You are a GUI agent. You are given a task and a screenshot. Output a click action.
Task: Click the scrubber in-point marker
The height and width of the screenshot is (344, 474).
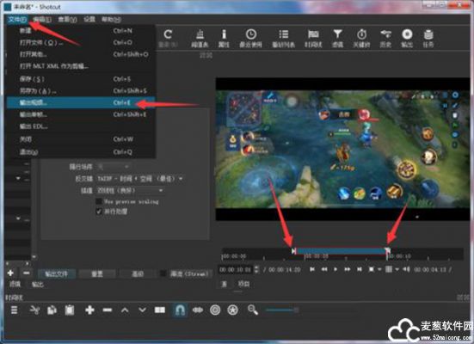[x=293, y=250]
